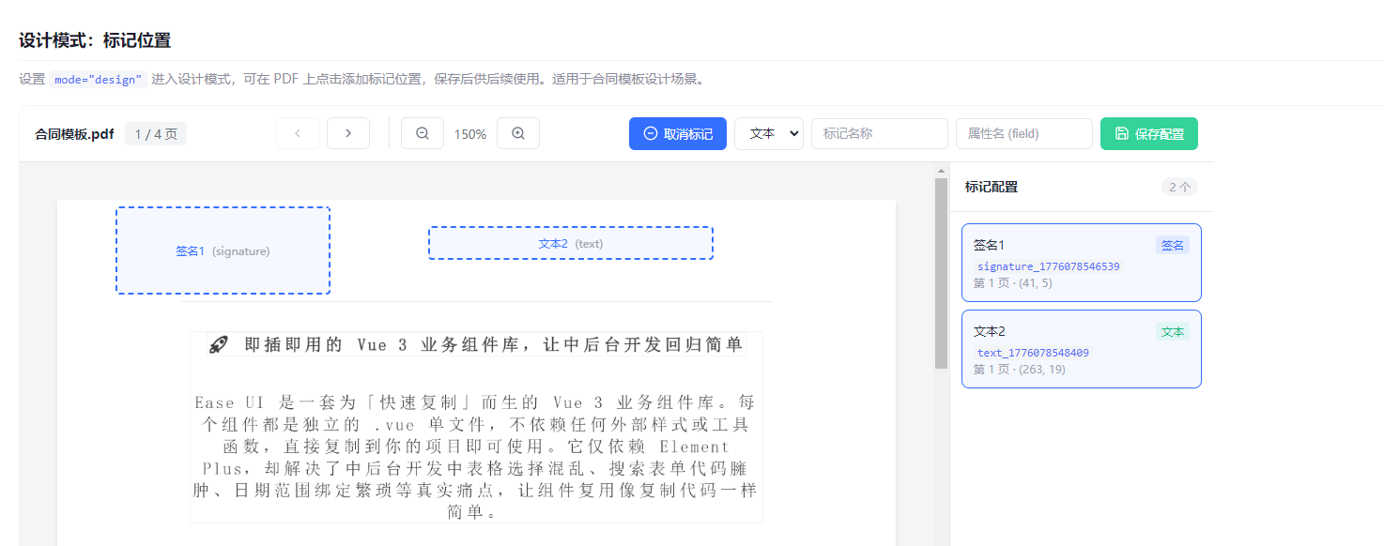
Task: Click the rocket icon in the PDF heading
Action: 218,343
